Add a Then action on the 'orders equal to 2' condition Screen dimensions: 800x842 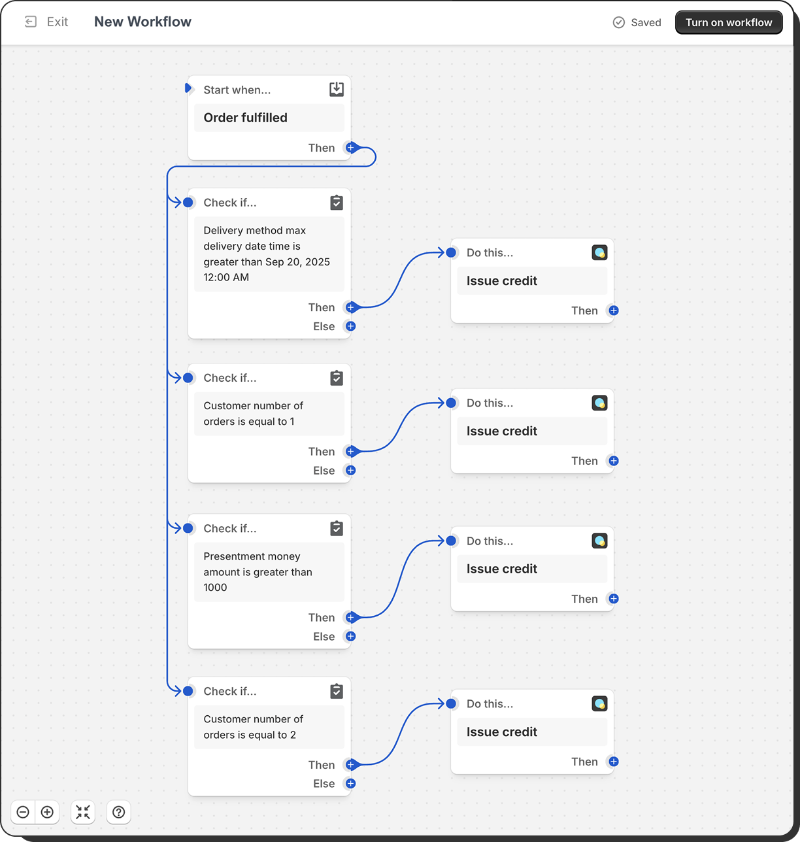[x=350, y=765]
